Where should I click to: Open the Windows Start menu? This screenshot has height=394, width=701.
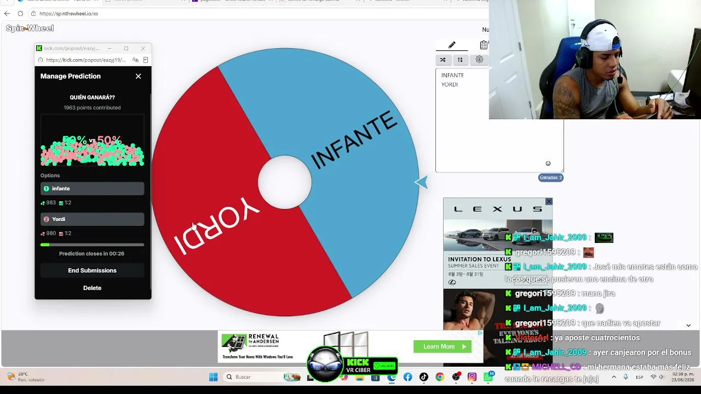click(213, 377)
